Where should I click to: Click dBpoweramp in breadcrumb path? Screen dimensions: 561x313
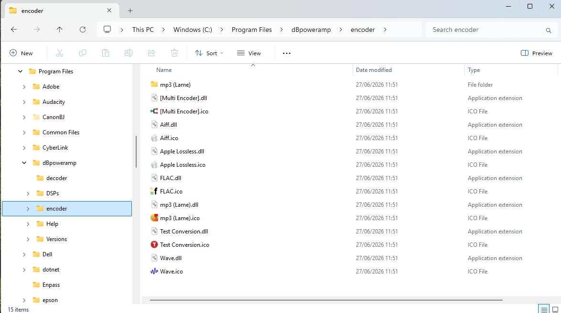311,30
